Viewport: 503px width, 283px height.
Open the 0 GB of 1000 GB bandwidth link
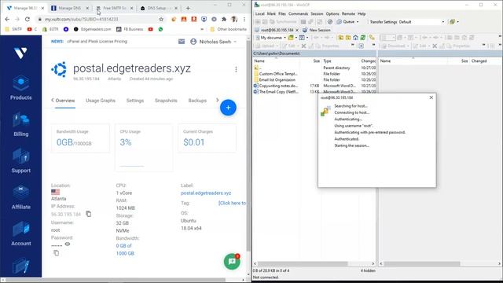(x=125, y=249)
